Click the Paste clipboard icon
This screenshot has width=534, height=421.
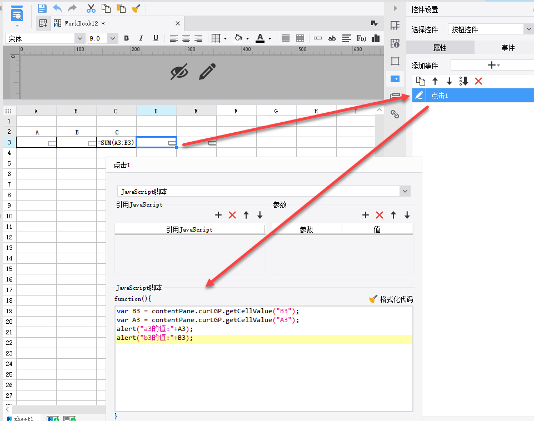coord(121,8)
